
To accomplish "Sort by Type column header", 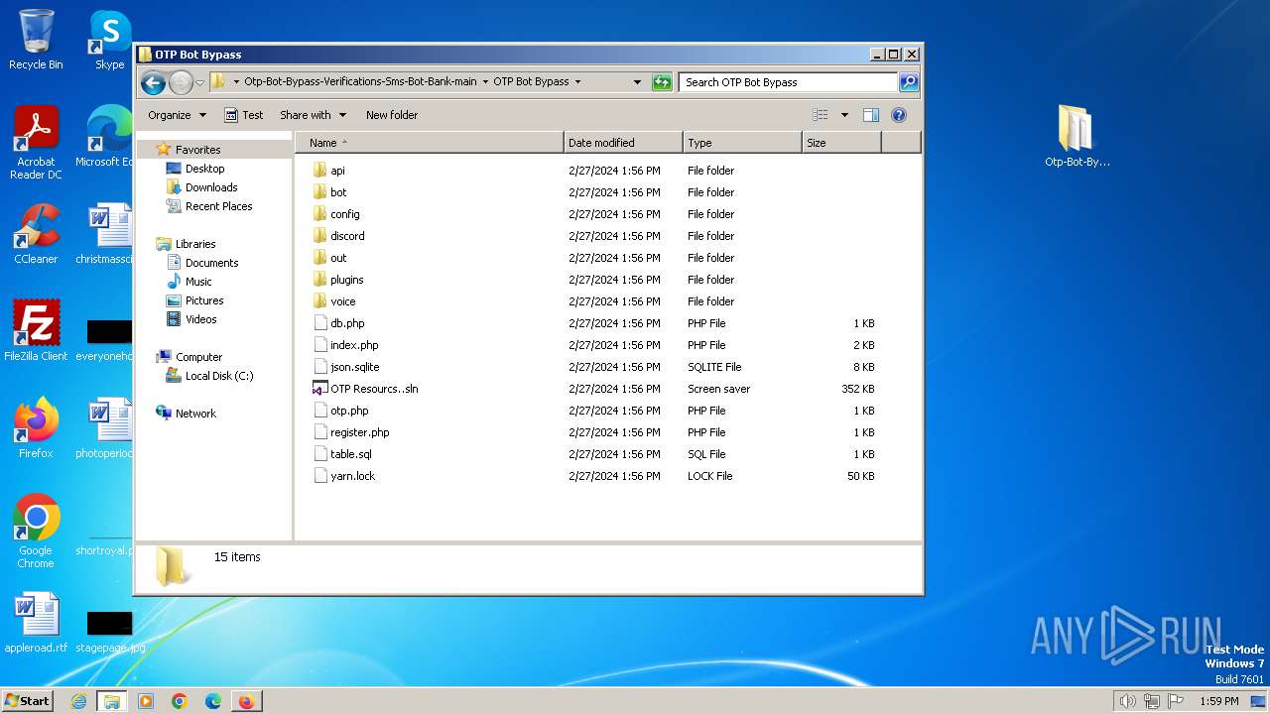I will (x=742, y=143).
